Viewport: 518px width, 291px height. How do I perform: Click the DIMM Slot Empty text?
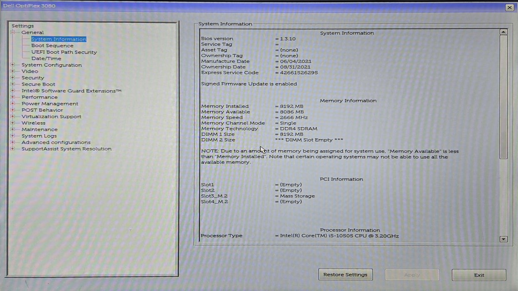pos(309,140)
